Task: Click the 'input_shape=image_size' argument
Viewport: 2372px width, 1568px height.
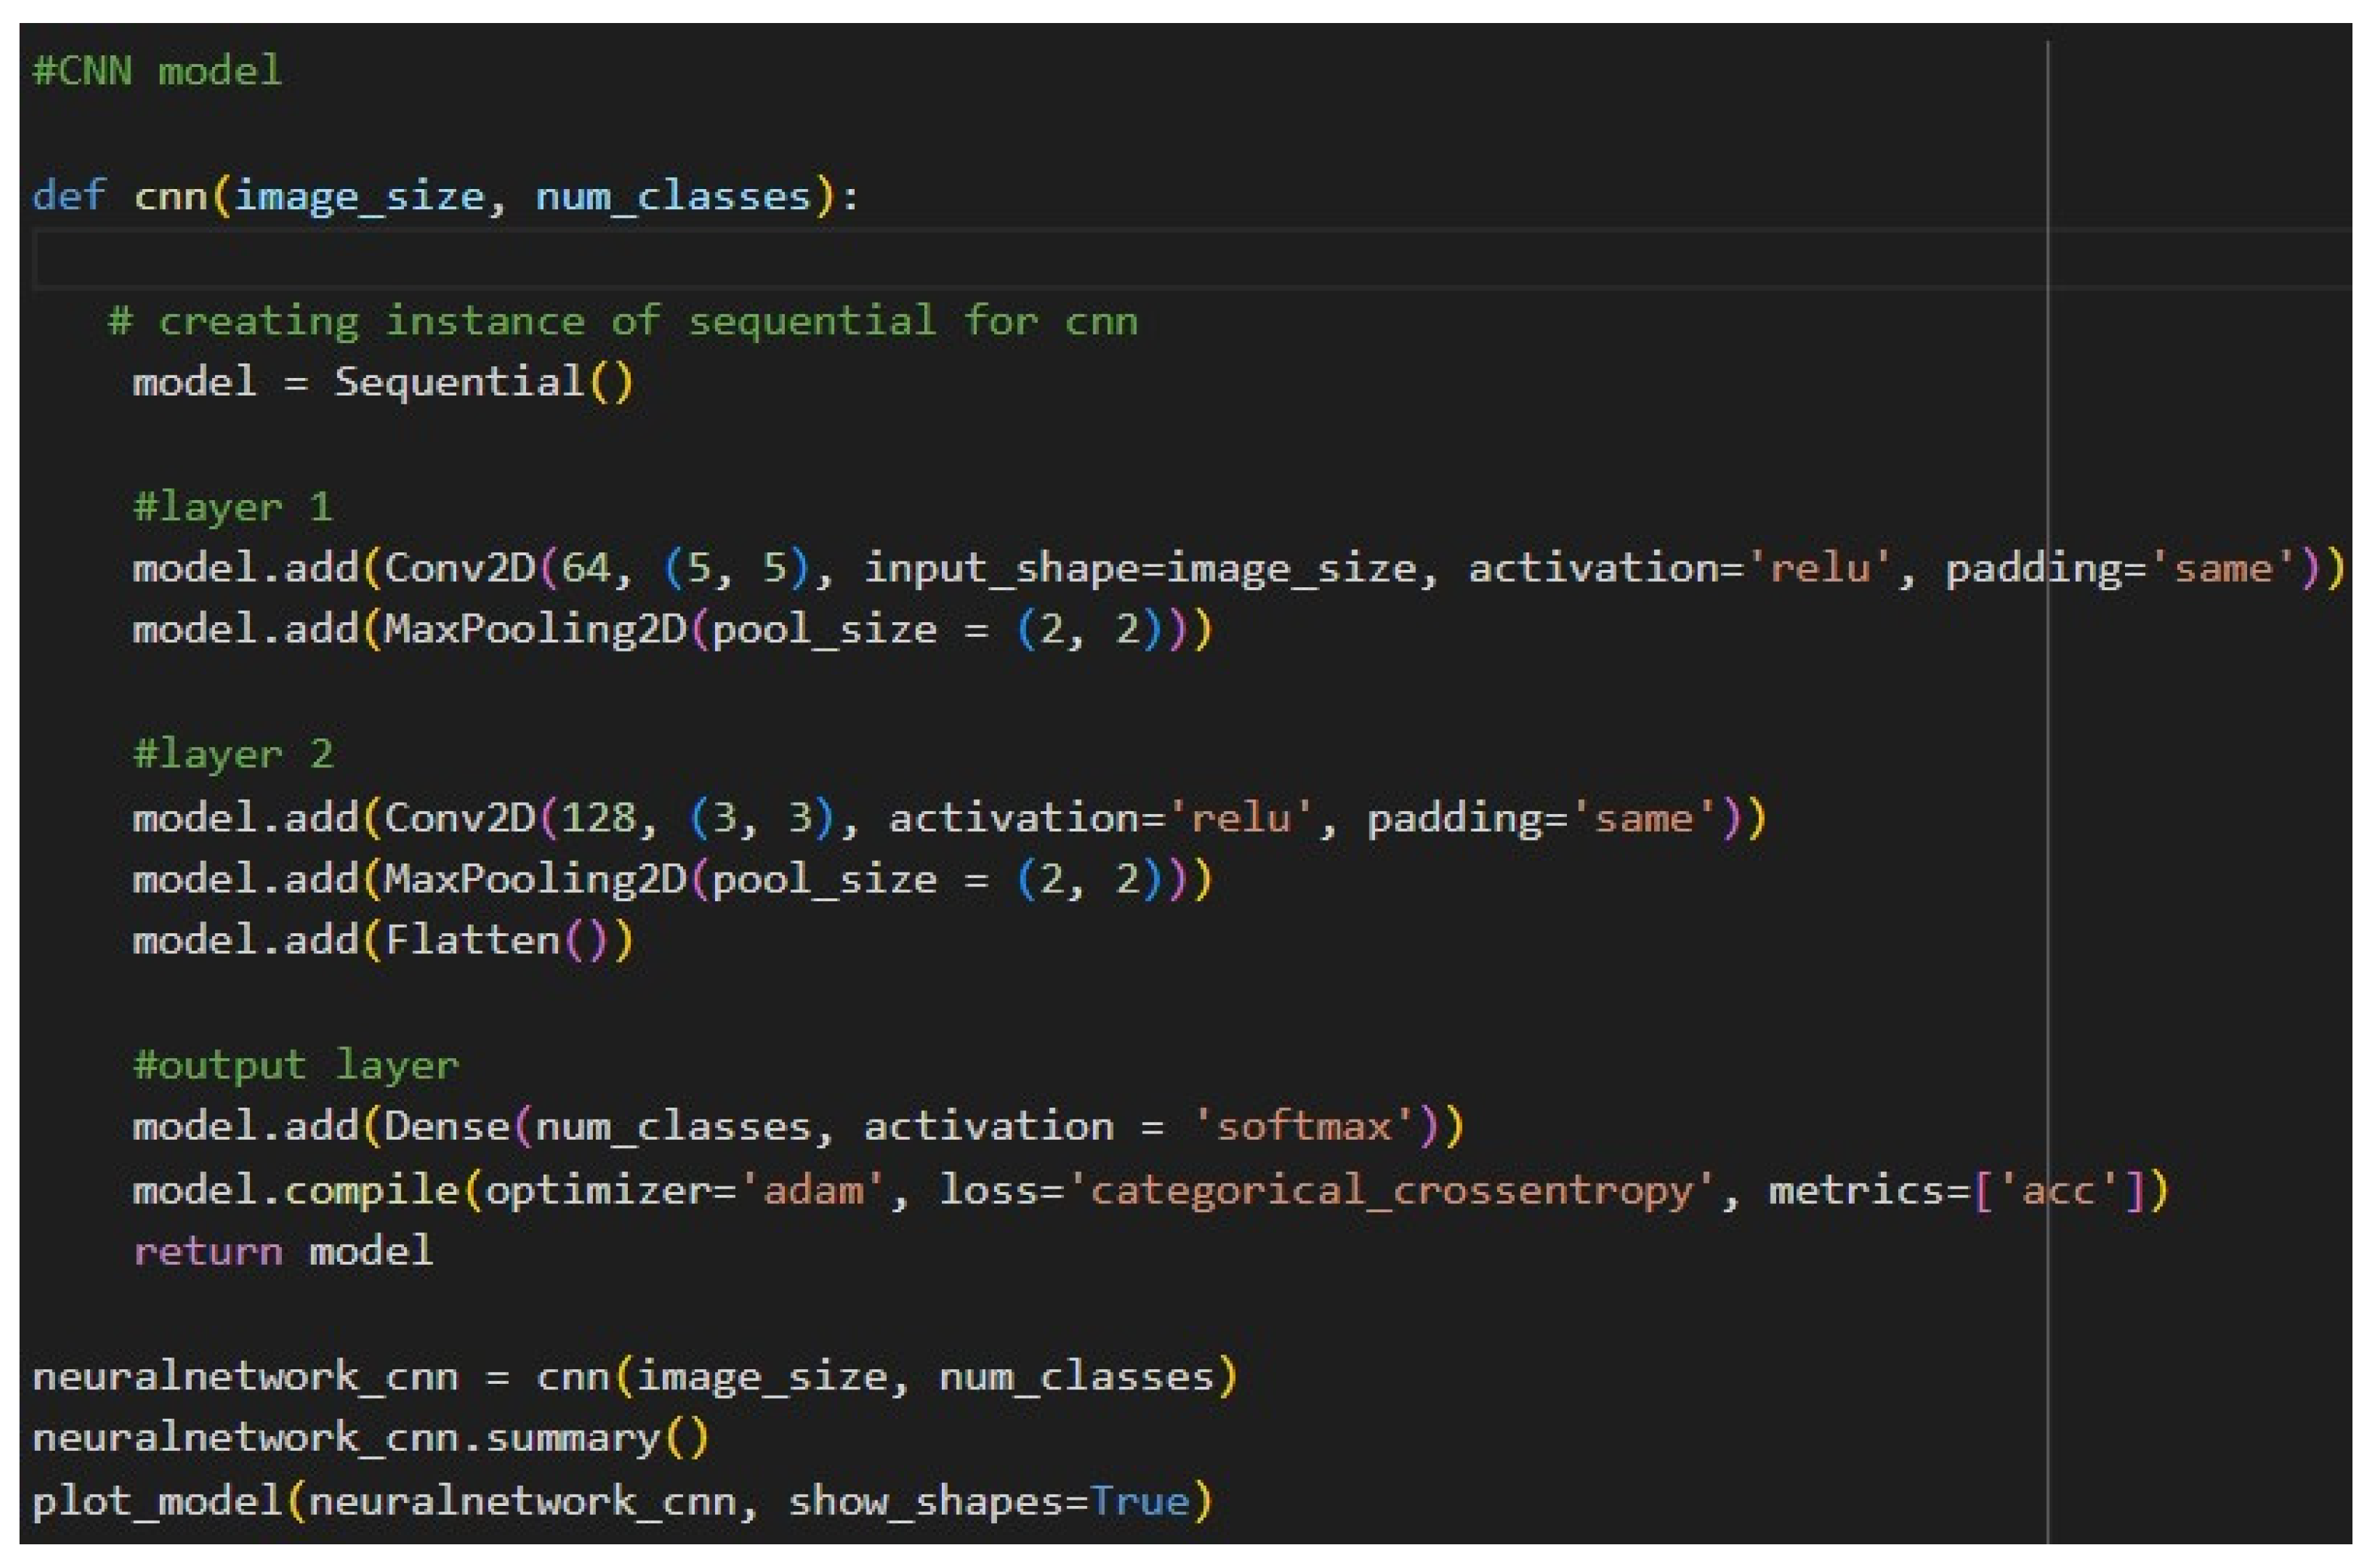Action: (x=1140, y=568)
